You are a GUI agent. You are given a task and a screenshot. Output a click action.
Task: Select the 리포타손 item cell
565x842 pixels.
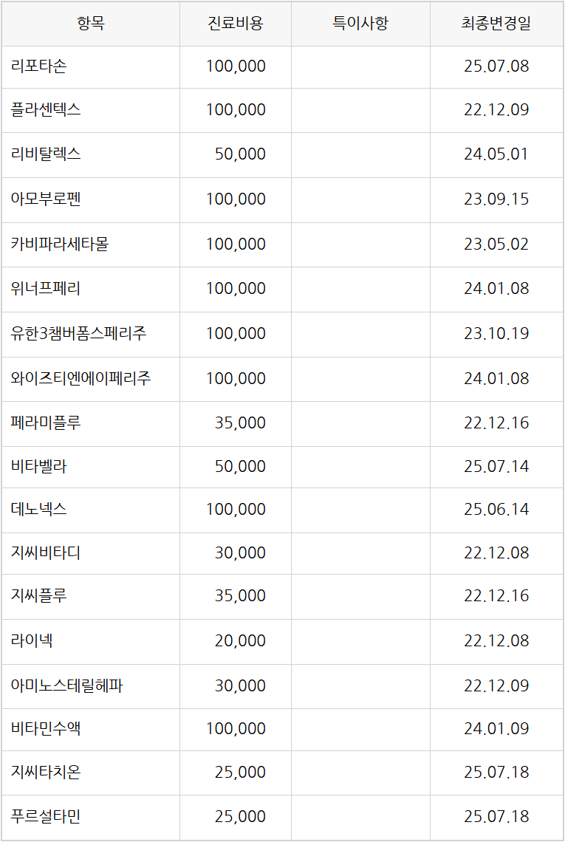39,66
